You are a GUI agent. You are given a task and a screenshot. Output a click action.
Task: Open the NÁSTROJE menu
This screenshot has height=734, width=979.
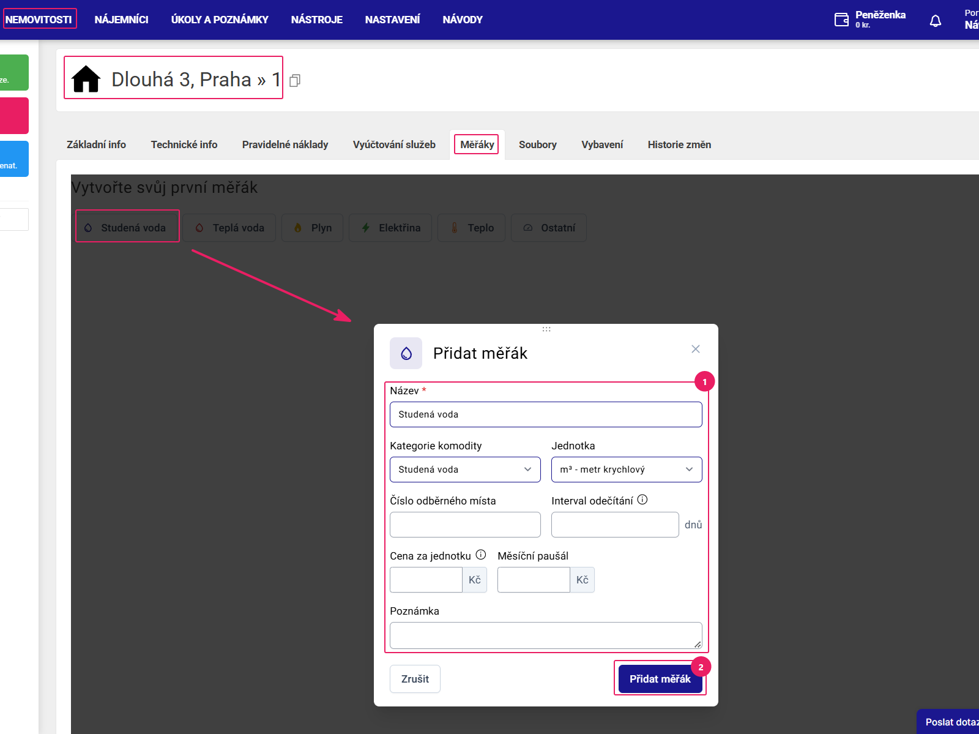point(317,20)
